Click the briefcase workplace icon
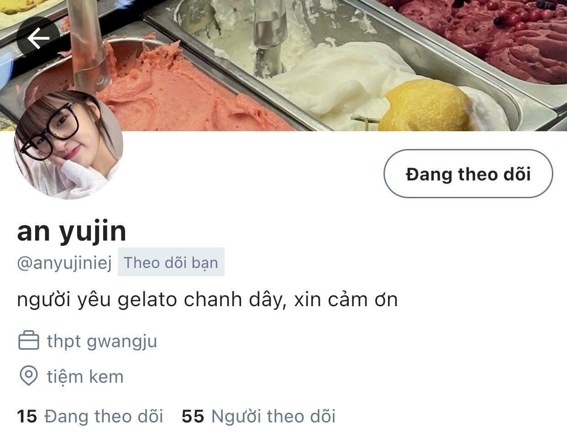Screen dimensions: 567x447 coord(28,341)
